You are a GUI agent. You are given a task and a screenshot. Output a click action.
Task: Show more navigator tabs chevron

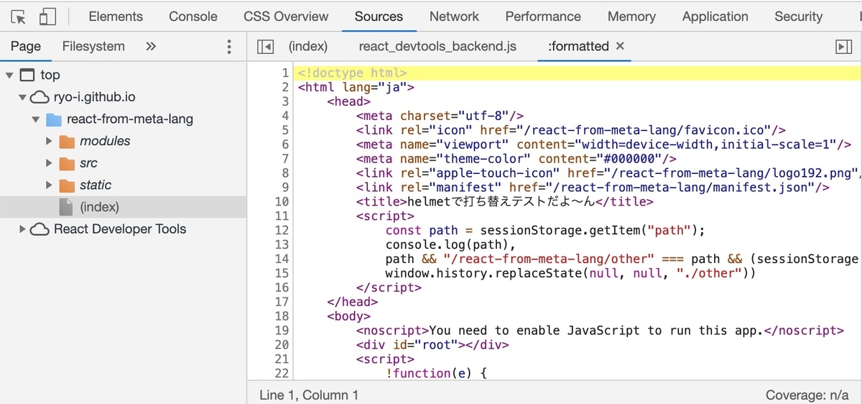[151, 47]
